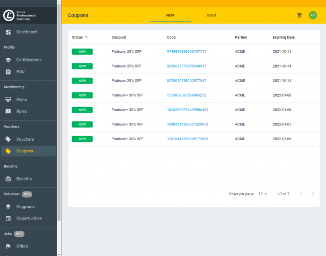Go to previous page of coupons
The image size is (326, 256).
coord(301,194)
